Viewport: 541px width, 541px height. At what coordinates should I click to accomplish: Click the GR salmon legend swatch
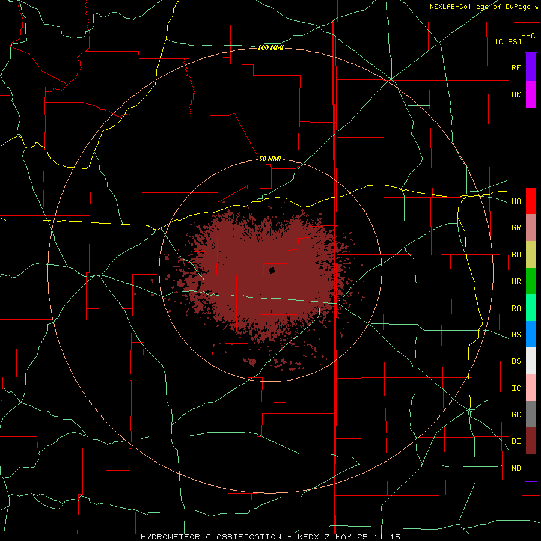tap(531, 228)
